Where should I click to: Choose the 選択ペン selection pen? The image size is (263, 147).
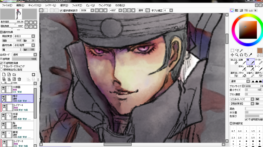click(259, 75)
